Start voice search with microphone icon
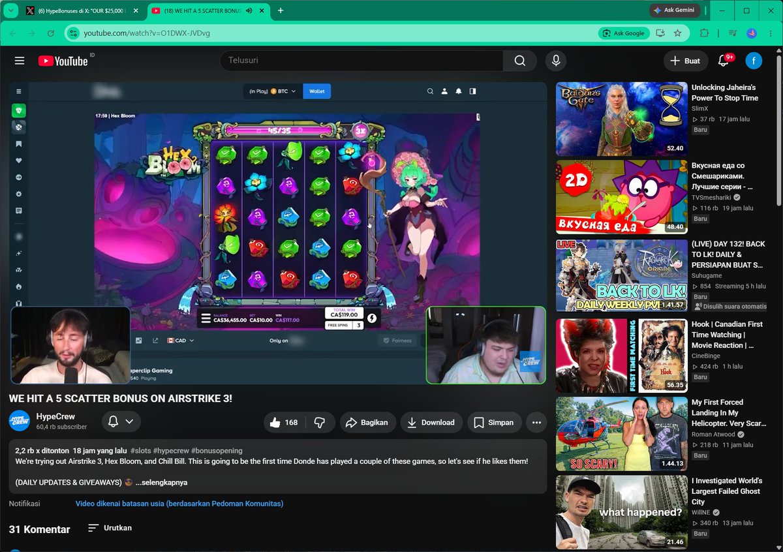Image resolution: width=783 pixels, height=552 pixels. click(x=556, y=61)
